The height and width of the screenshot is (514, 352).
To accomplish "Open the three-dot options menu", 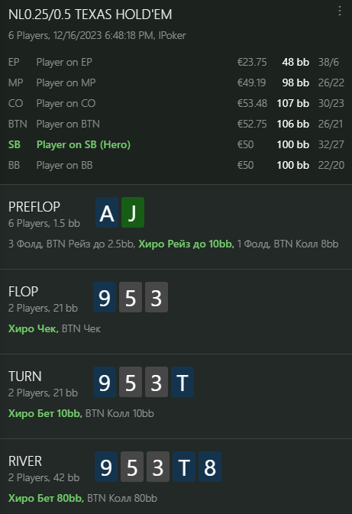I will 340,11.
